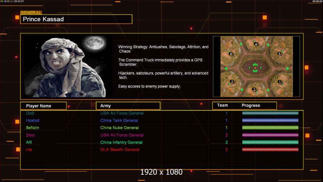Select player name 8eNzin
The height and width of the screenshot is (182, 323).
click(32, 128)
